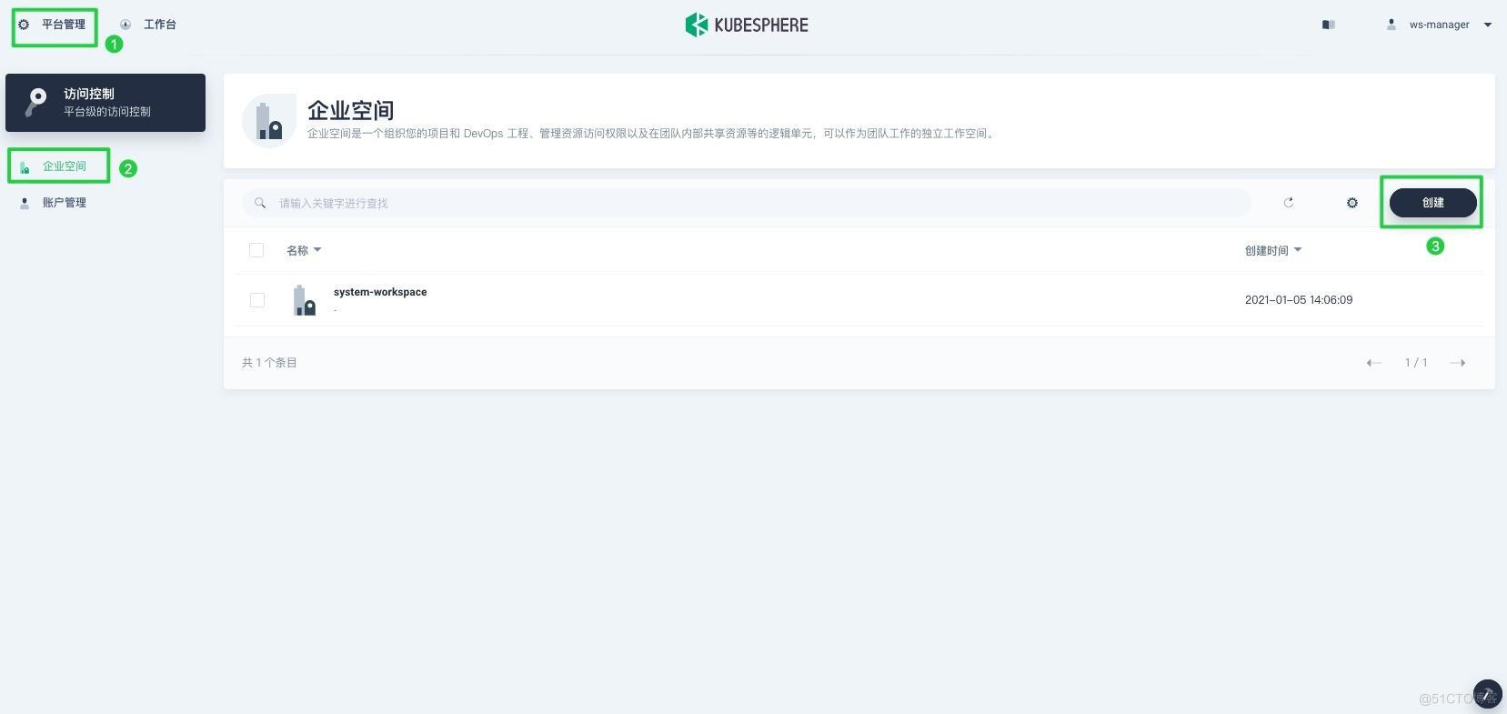Open the documentation book icon in header
The height and width of the screenshot is (714, 1507).
click(x=1329, y=25)
